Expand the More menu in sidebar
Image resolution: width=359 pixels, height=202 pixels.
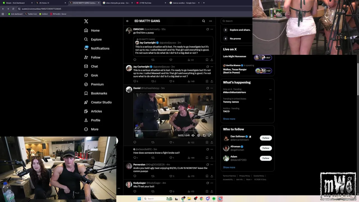click(x=91, y=129)
